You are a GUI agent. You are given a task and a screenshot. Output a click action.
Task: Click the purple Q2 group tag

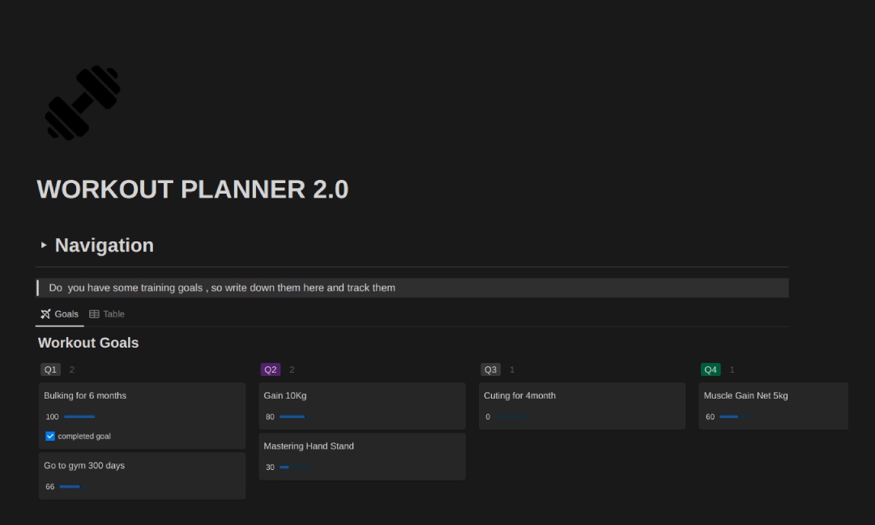click(271, 369)
